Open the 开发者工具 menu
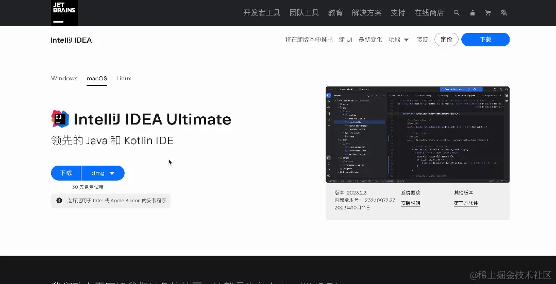The width and height of the screenshot is (556, 284). 262,13
